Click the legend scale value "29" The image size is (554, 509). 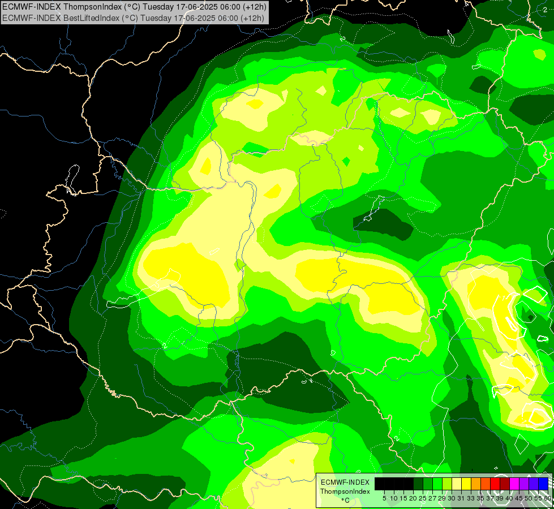442,498
